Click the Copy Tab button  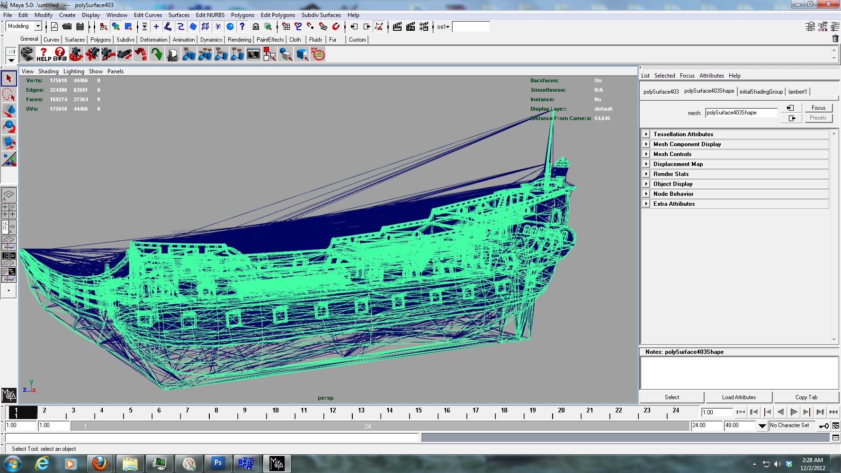click(806, 397)
